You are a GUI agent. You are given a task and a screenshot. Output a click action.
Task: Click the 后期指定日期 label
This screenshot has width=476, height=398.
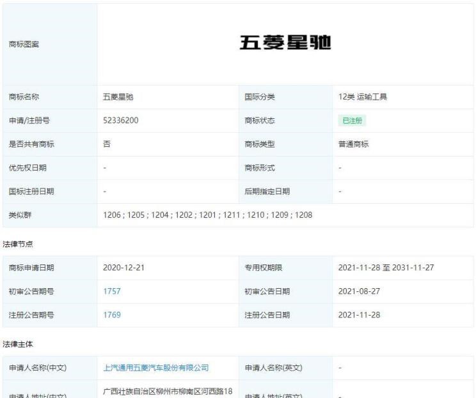pos(267,191)
